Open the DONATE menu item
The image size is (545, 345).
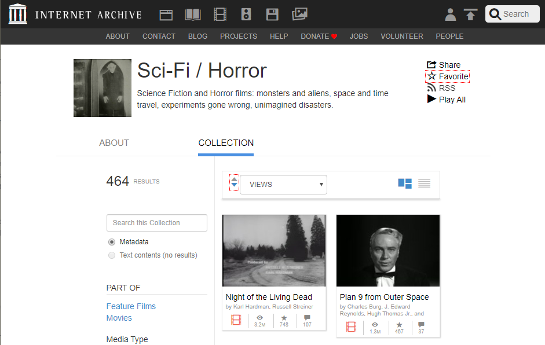pyautogui.click(x=319, y=36)
